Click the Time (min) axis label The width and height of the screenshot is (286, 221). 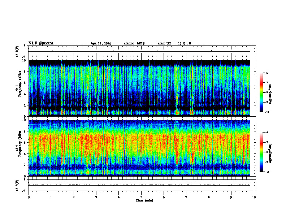click(144, 200)
